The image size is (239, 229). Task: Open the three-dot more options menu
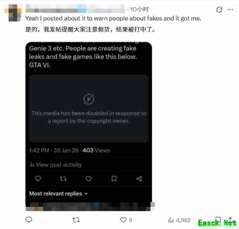tap(230, 10)
